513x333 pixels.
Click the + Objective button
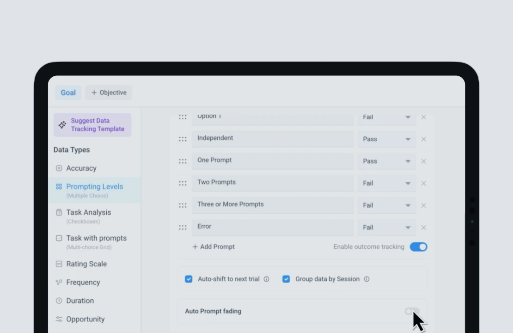(109, 92)
